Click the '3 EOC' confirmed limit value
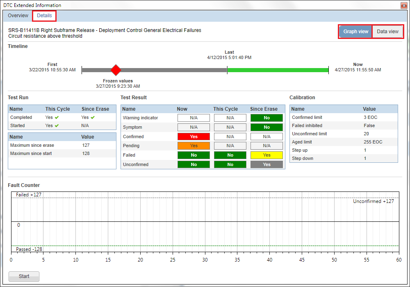Viewport: 410px width, 287px height. [370, 117]
